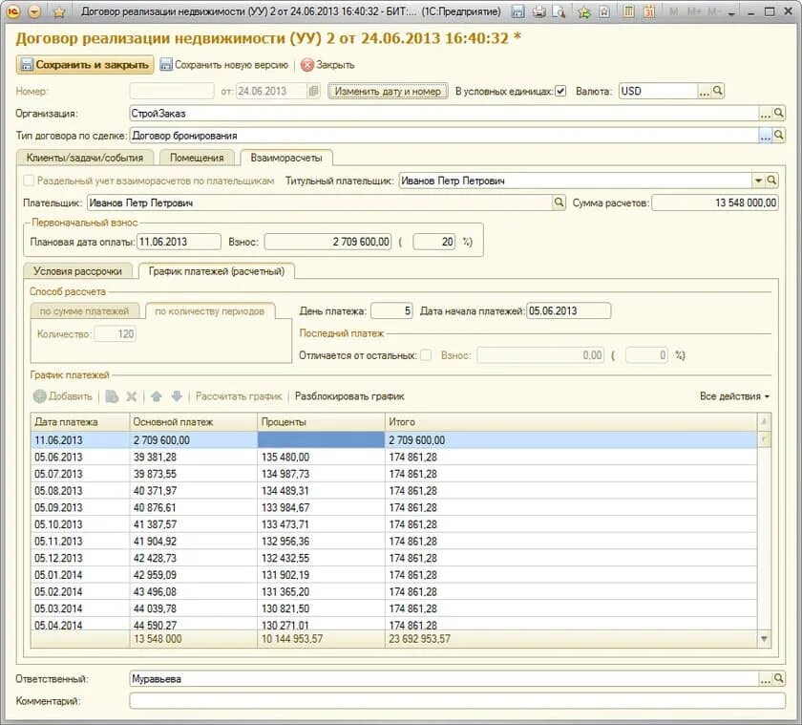Click the favorites star next to window title
The width and height of the screenshot is (802, 725).
tap(59, 11)
